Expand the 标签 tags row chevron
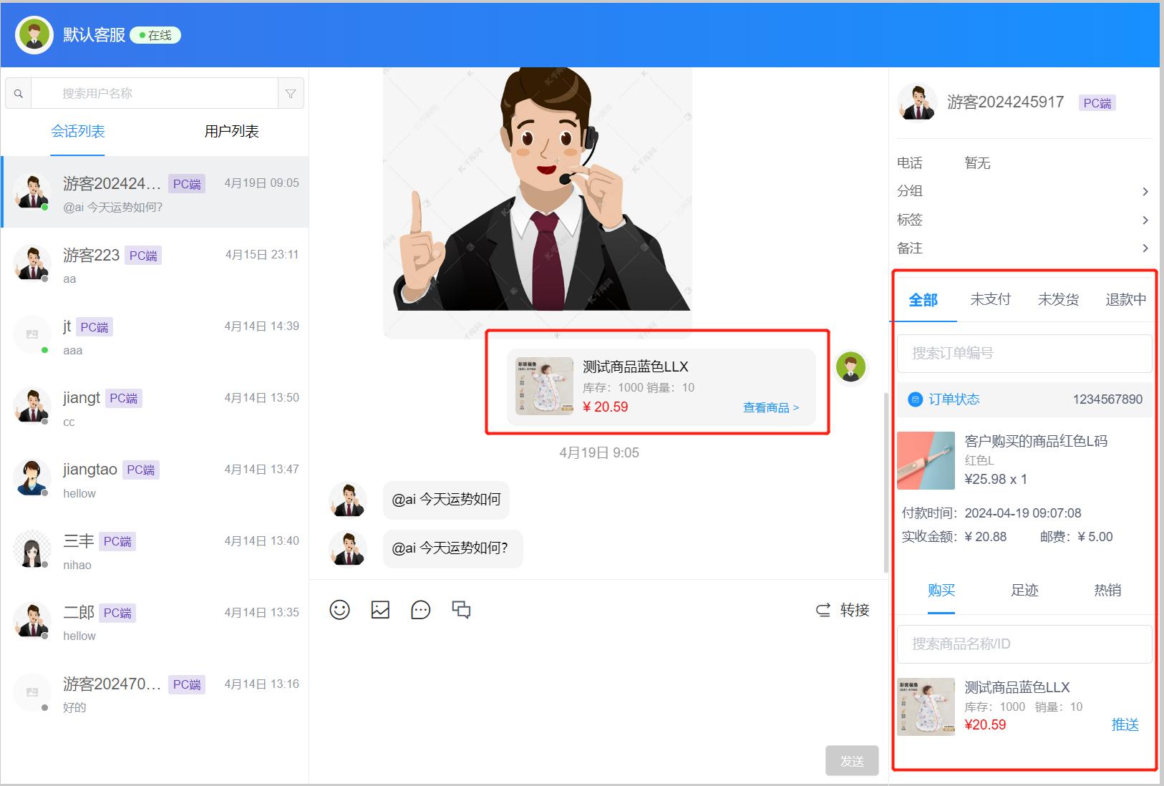The height and width of the screenshot is (786, 1164). (1145, 220)
